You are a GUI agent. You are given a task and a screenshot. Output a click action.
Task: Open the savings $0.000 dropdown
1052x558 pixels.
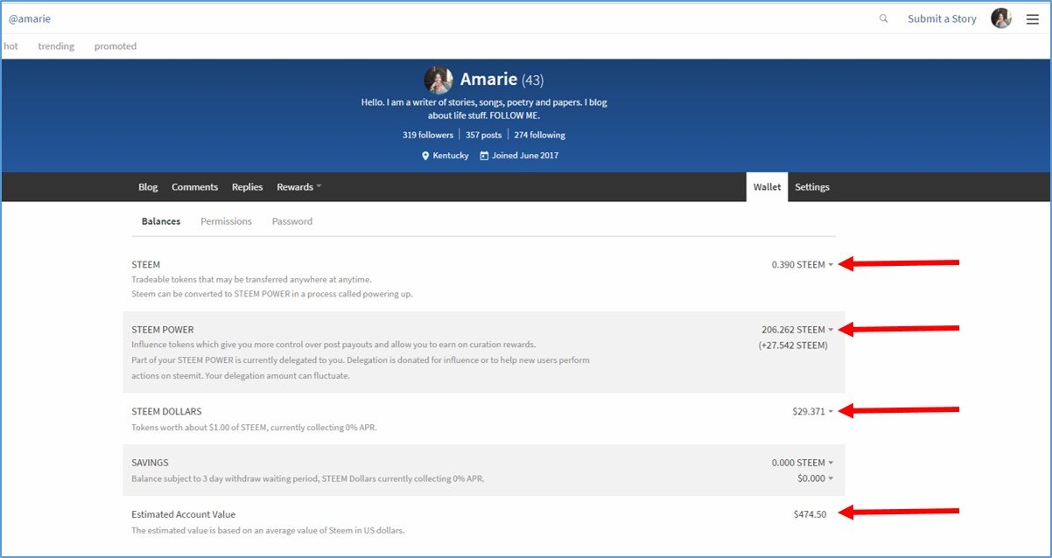point(816,478)
